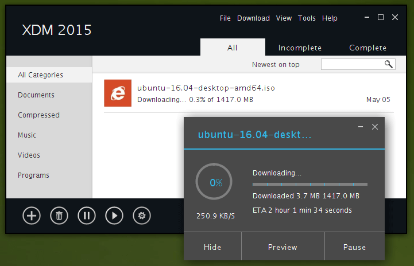
Task: Resume download with the play icon
Action: [x=114, y=216]
